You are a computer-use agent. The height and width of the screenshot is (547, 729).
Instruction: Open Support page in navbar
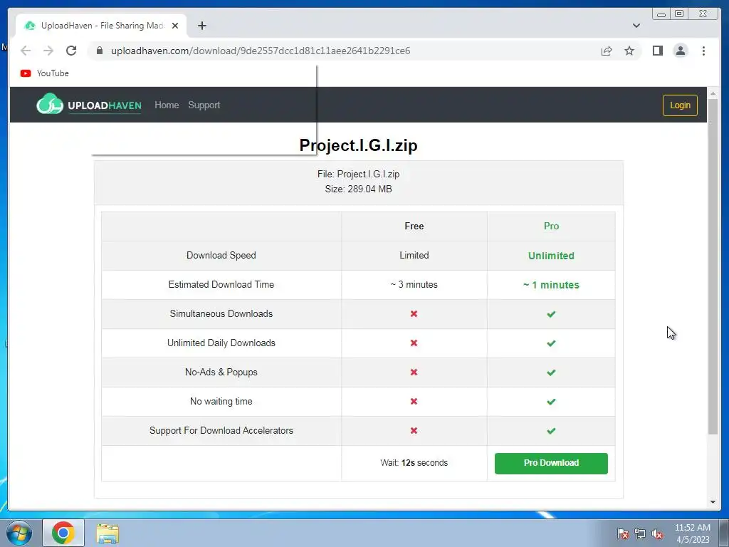click(204, 105)
